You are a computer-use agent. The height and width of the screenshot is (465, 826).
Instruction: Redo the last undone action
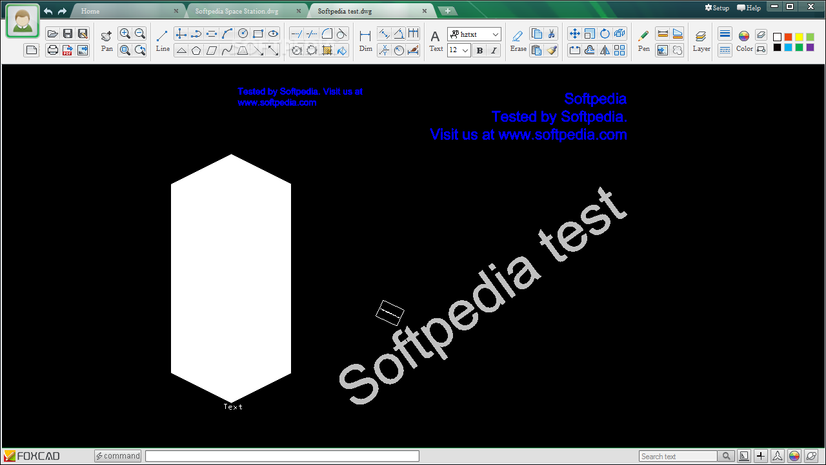tap(62, 12)
